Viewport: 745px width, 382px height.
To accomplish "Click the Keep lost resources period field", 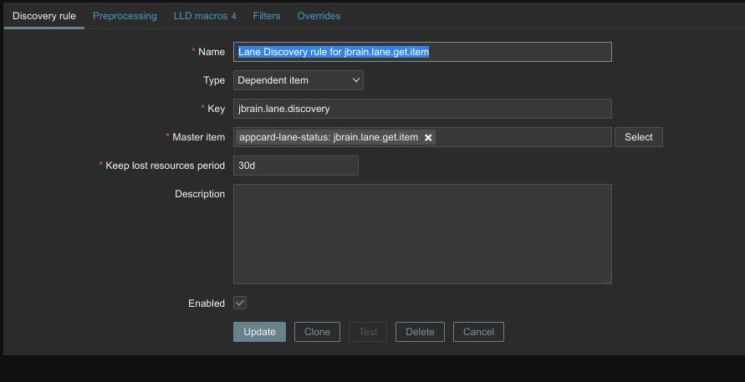I will pos(295,166).
